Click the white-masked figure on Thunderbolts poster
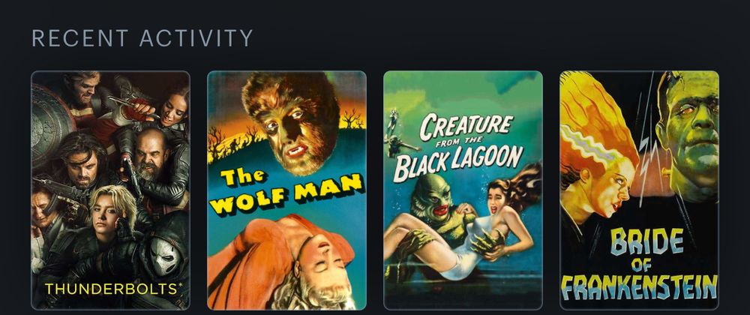Screen dimensions: 750x315 click(164, 256)
